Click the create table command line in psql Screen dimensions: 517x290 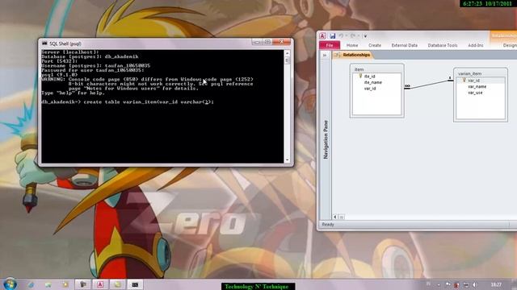click(128, 102)
